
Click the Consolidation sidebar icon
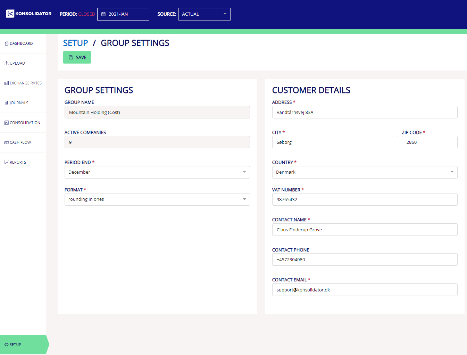tap(6, 123)
